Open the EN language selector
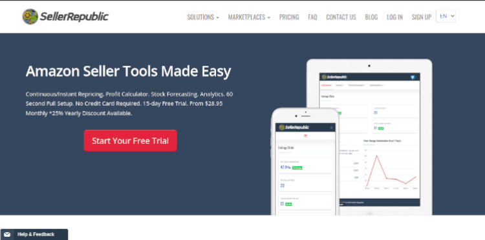Viewport: 485px width, 240px height. pyautogui.click(x=446, y=16)
